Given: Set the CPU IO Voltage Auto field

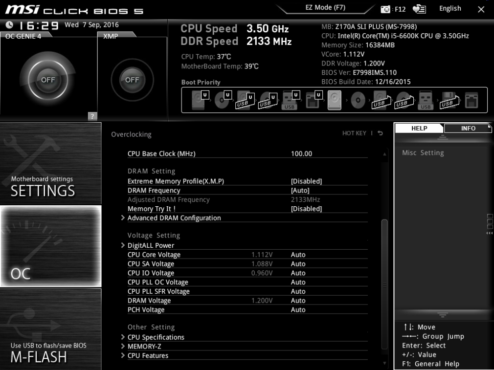Looking at the screenshot, I should [298, 273].
